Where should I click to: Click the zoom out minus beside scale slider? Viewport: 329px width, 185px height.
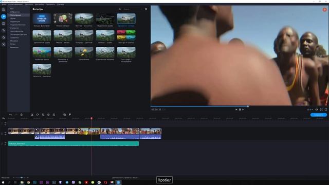click(13, 178)
